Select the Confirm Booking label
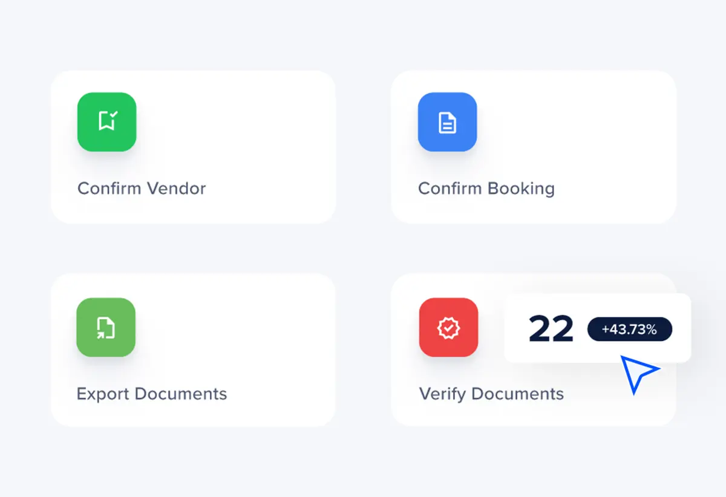The image size is (726, 497). pyautogui.click(x=486, y=188)
